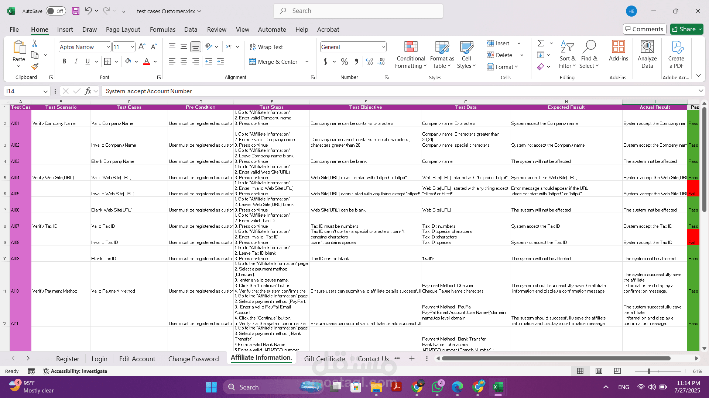Expand the Name Box dropdown arrow

45,91
